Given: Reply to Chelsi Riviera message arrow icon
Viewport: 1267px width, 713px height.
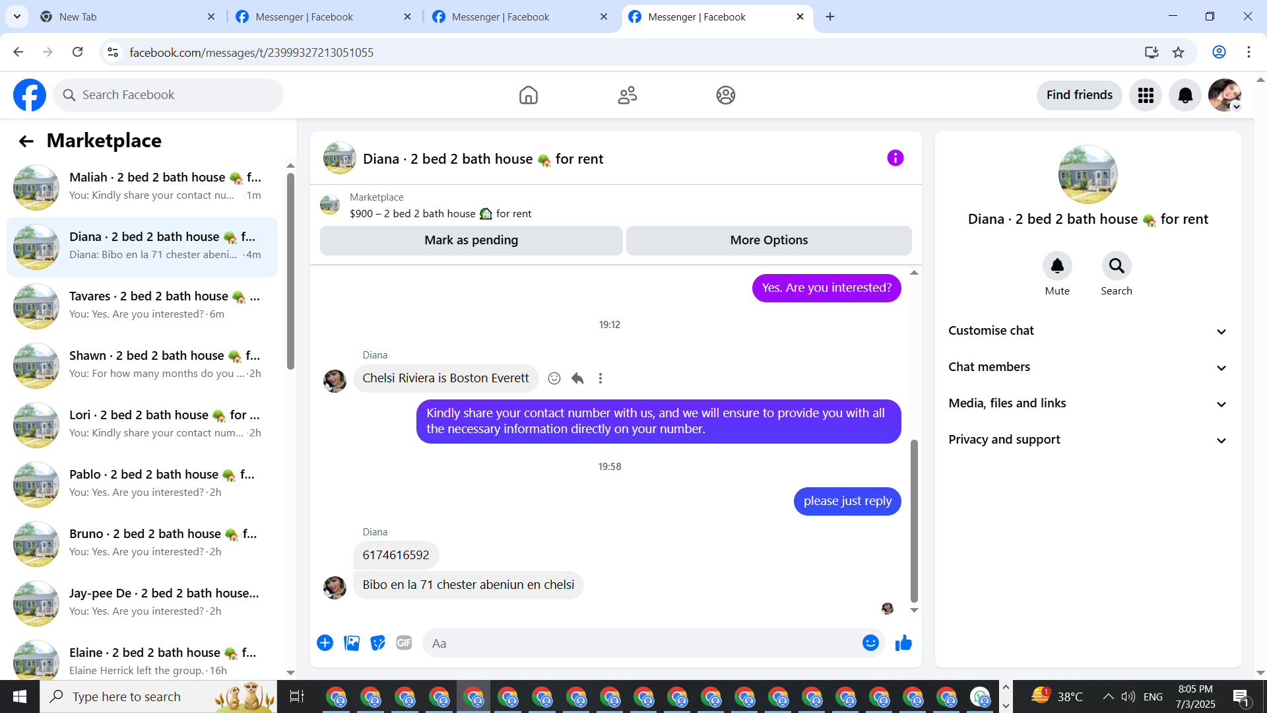Looking at the screenshot, I should (577, 378).
